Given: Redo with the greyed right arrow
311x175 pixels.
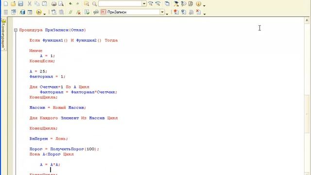Looking at the screenshot, I should pos(78,3).
